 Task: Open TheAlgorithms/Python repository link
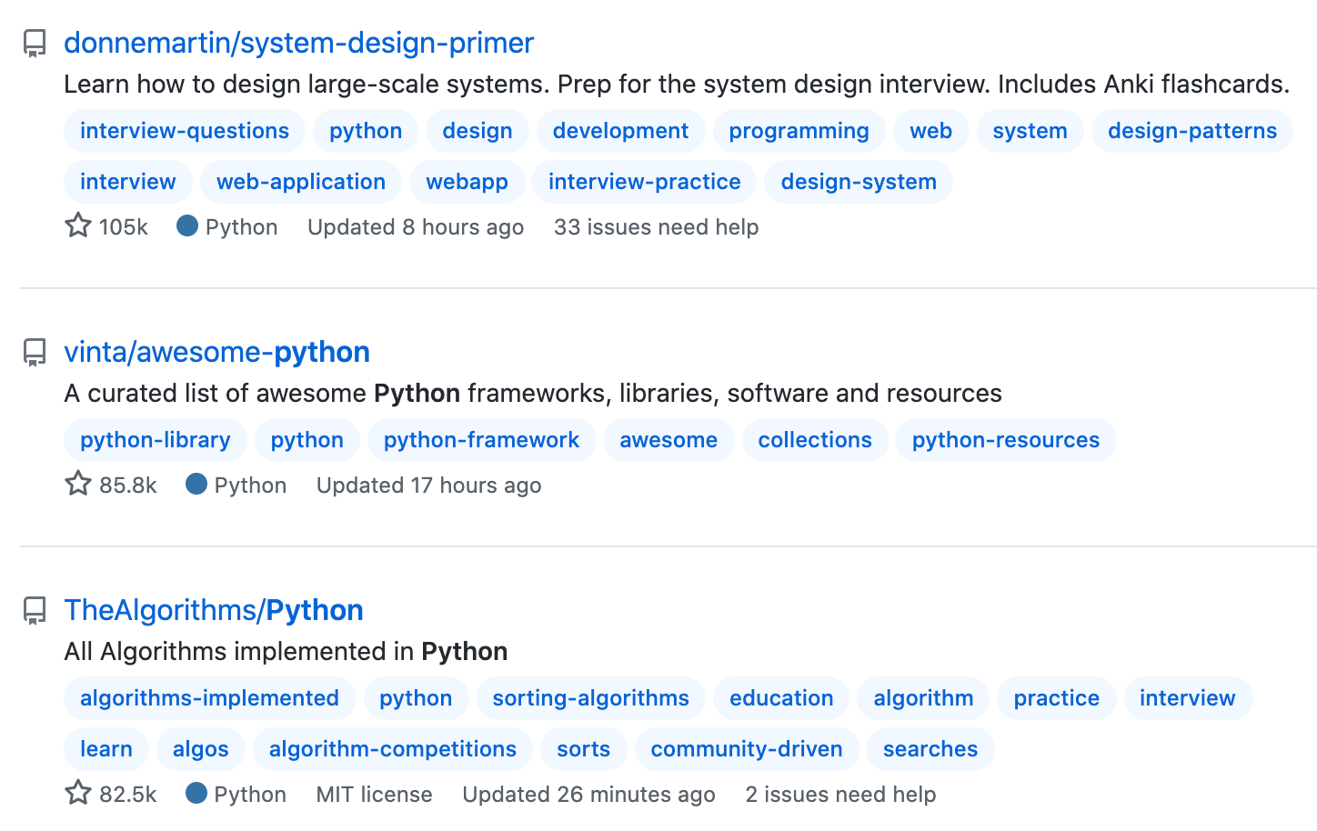click(214, 610)
